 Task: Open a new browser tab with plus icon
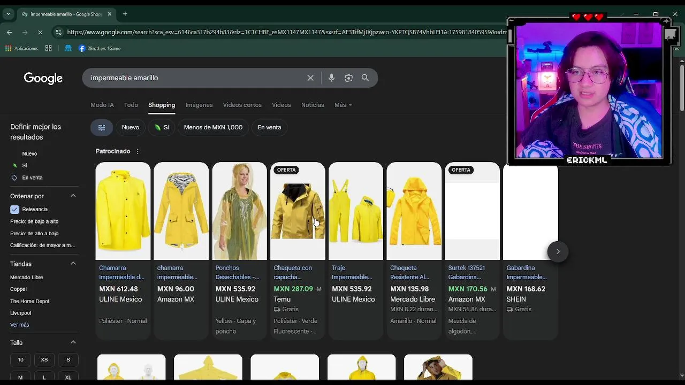(125, 14)
